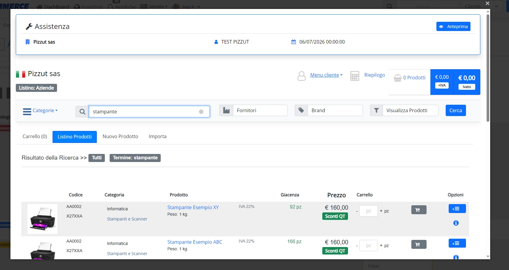Image resolution: width=509 pixels, height=270 pixels.
Task: Switch to the Carrello (0) tab
Action: [35, 136]
